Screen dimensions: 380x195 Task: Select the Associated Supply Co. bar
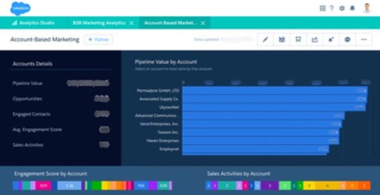275,99
